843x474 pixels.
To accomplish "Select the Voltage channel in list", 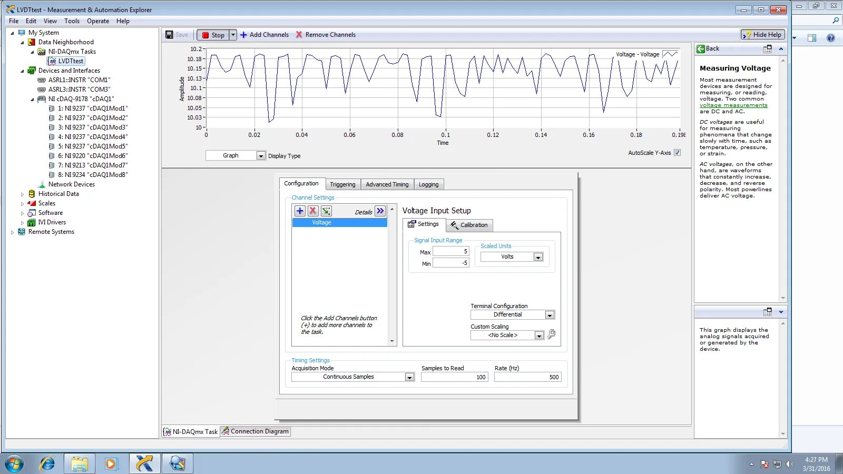I will point(340,223).
